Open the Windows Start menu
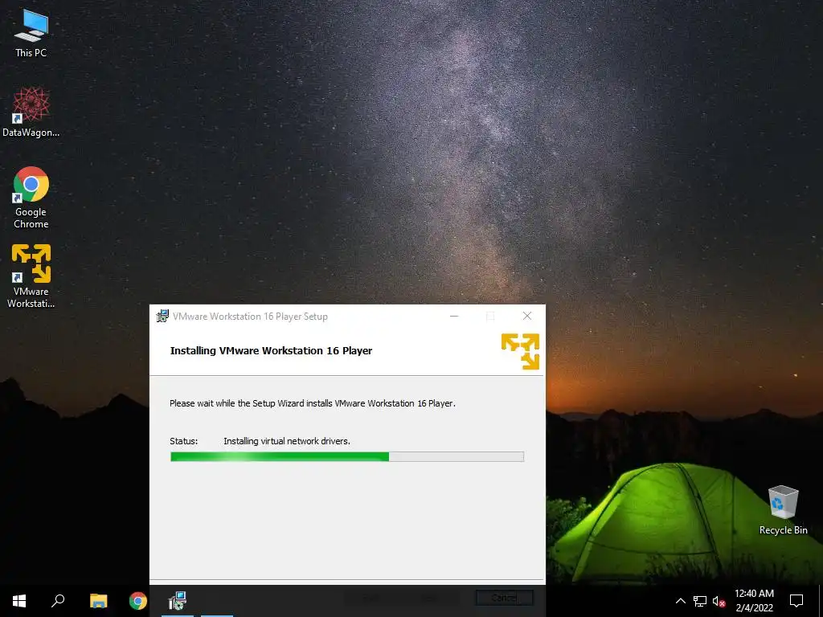The image size is (823, 617). coord(19,601)
